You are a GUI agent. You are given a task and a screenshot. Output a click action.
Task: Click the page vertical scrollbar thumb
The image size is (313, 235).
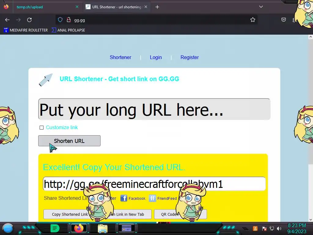(311, 102)
